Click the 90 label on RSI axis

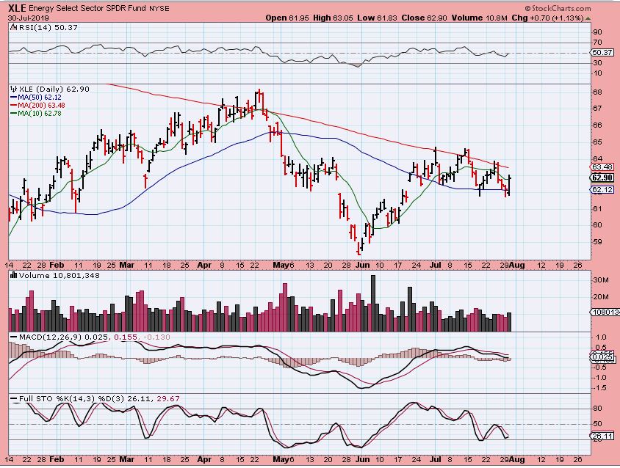[597, 32]
